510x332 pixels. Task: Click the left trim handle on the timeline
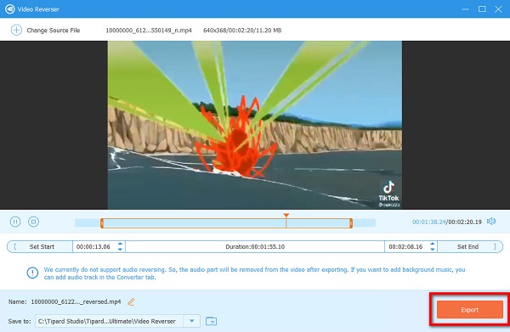click(x=102, y=223)
